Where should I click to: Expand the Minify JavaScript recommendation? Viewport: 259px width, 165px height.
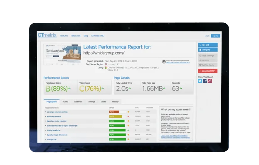tap(54, 130)
